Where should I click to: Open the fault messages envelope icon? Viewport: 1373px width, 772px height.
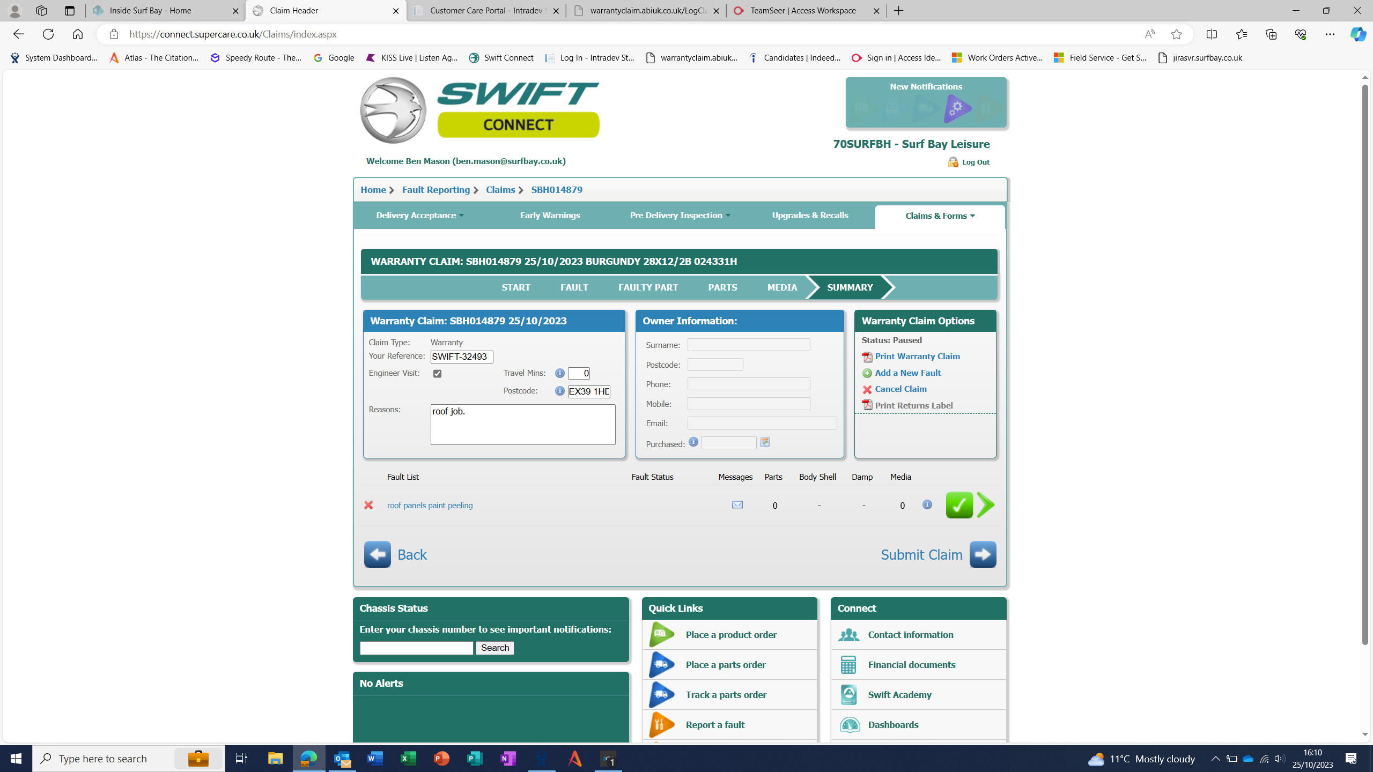(737, 505)
